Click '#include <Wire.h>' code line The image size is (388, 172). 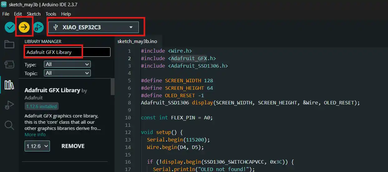[167, 51]
